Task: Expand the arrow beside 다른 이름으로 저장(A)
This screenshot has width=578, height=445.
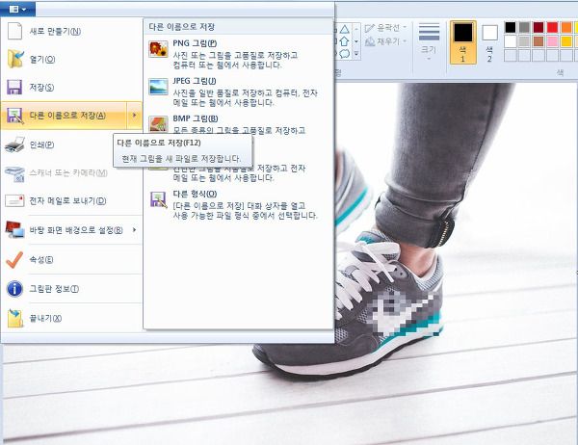Action: (x=134, y=116)
